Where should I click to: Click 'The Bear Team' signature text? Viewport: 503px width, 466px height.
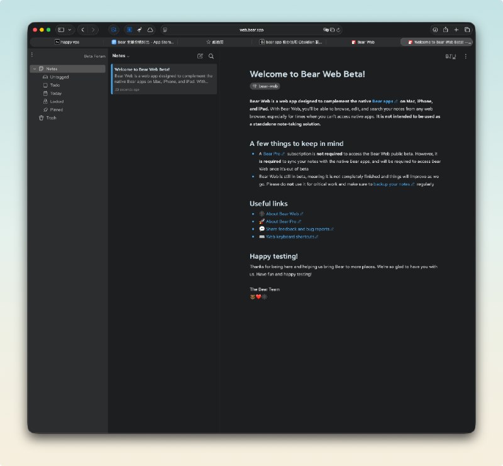click(265, 289)
